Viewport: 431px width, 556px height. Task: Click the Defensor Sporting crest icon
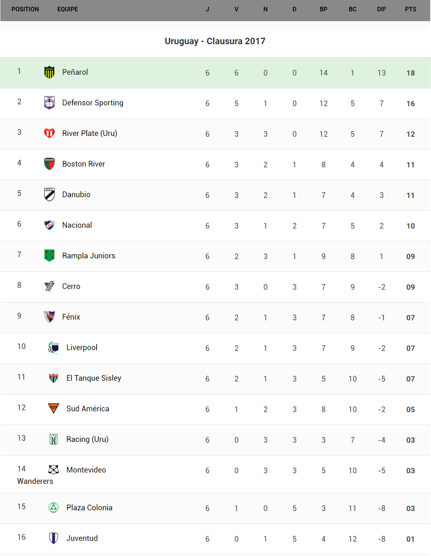49,103
